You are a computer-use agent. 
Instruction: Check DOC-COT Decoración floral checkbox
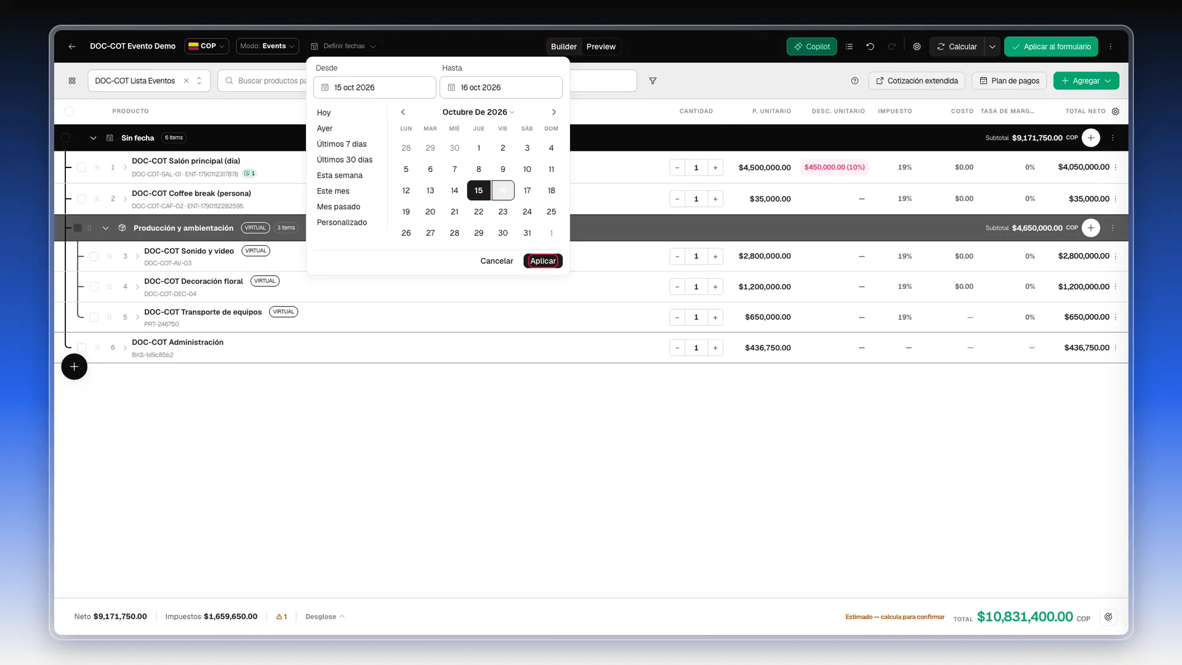pos(94,287)
